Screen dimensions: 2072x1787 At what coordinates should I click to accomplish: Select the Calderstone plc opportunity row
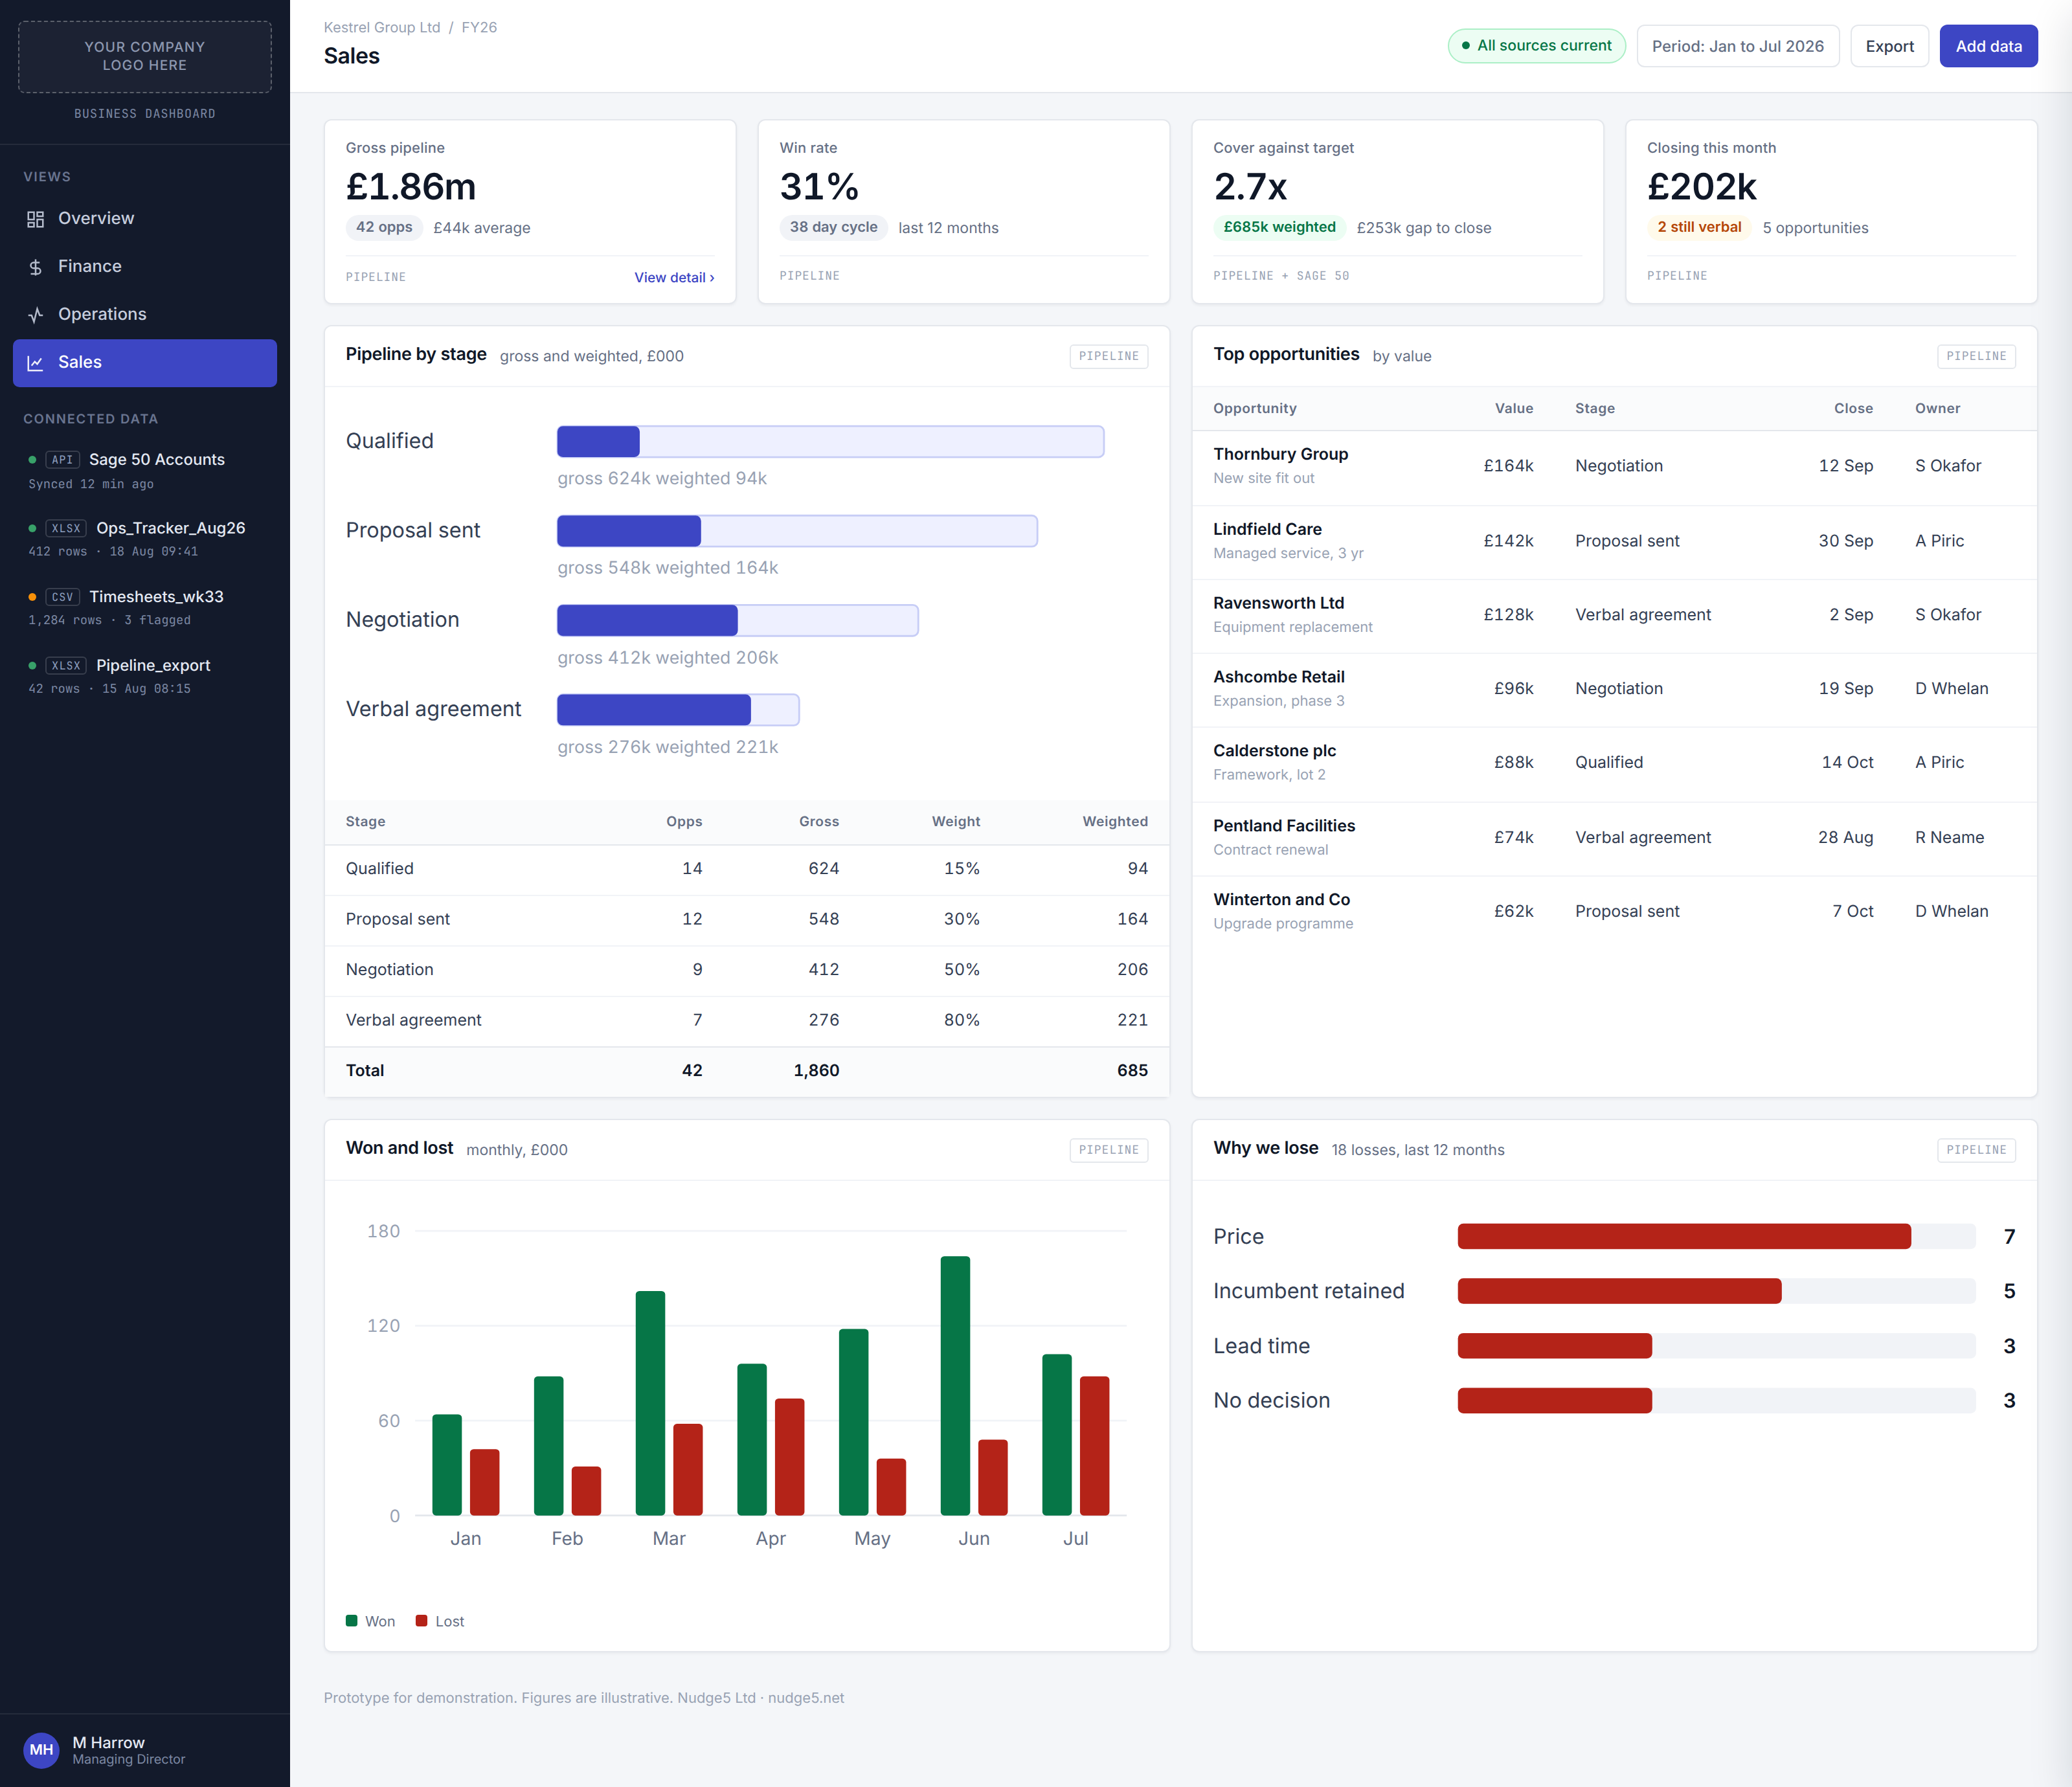point(1614,764)
